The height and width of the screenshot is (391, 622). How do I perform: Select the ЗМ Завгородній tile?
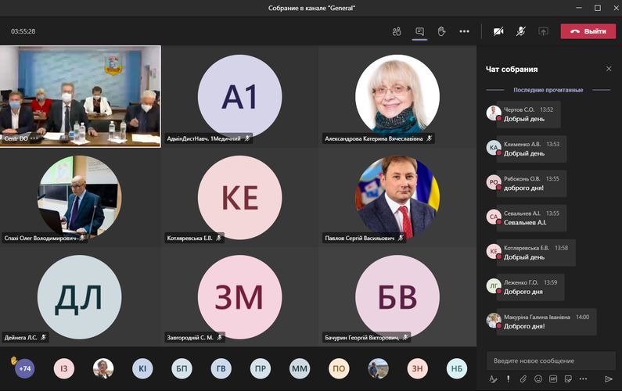pyautogui.click(x=239, y=296)
